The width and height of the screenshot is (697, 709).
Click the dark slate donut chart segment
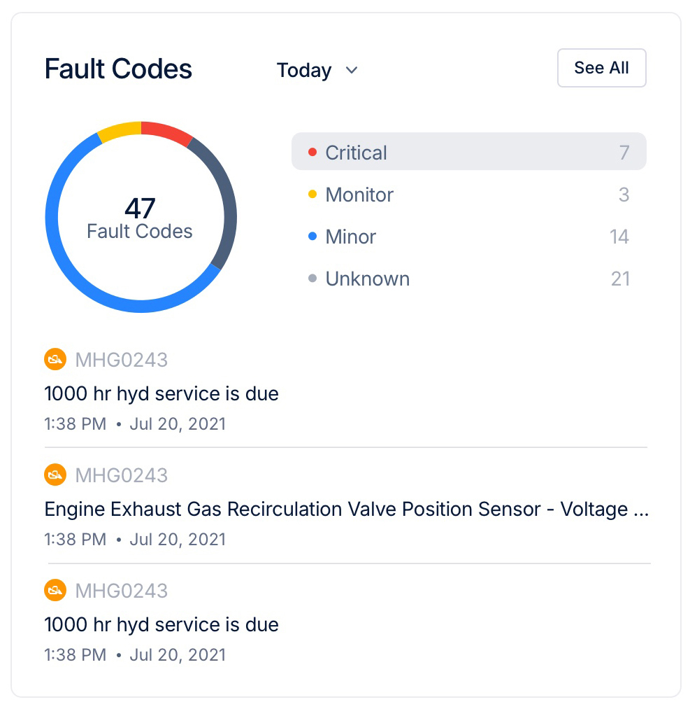224,202
